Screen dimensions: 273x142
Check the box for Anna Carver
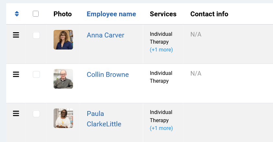(x=36, y=35)
